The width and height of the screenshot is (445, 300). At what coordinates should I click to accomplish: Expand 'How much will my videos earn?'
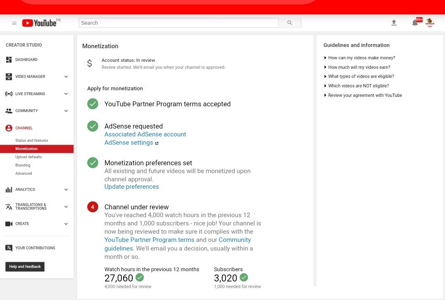click(x=357, y=67)
